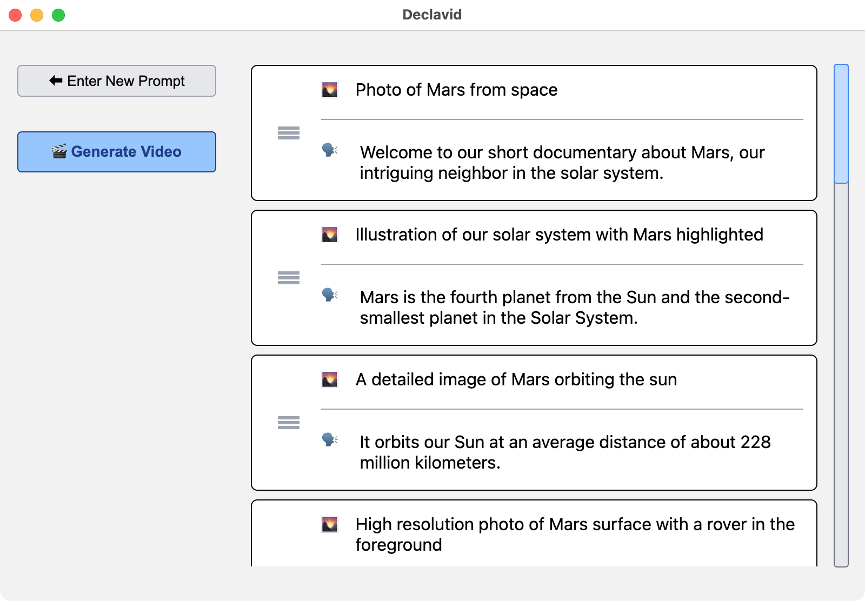Click the left arrow icon on Enter New Prompt
The width and height of the screenshot is (865, 601).
point(56,81)
